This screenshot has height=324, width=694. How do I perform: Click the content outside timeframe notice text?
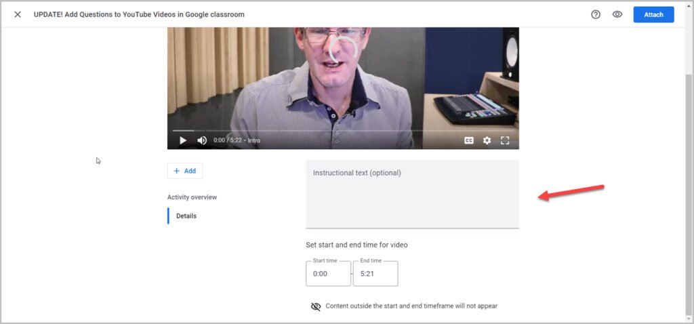pos(411,306)
